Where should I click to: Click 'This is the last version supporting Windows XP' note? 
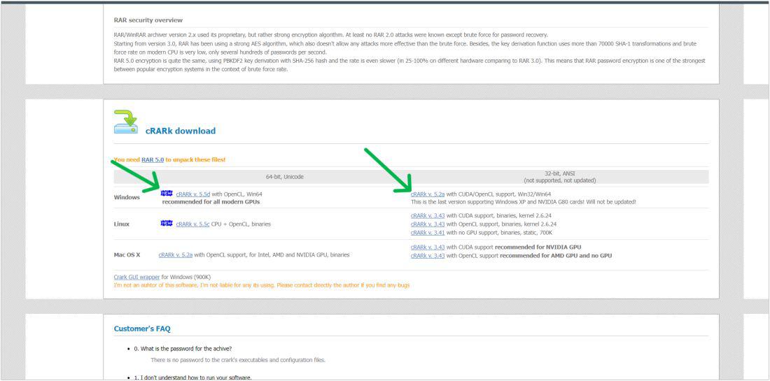[x=524, y=201]
